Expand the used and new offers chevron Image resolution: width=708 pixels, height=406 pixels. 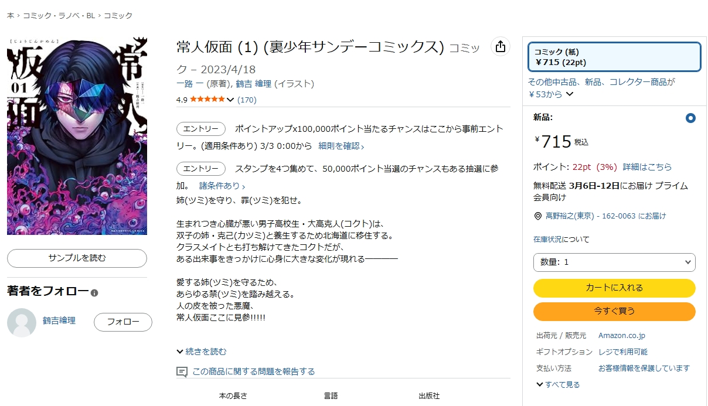click(x=570, y=94)
